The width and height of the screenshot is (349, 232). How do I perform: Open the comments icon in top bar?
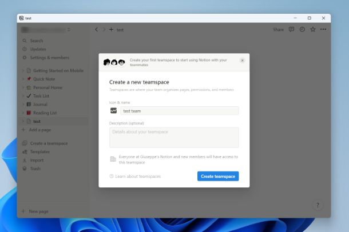pyautogui.click(x=291, y=29)
